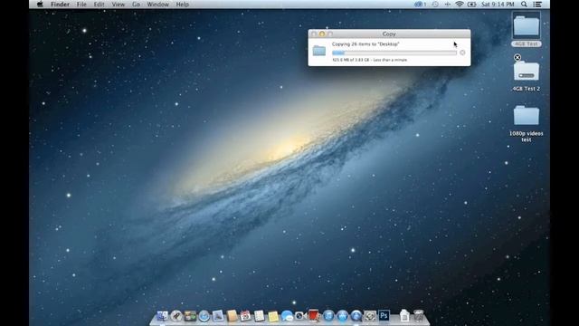Open Reminders list icon in Dock

coord(260,316)
